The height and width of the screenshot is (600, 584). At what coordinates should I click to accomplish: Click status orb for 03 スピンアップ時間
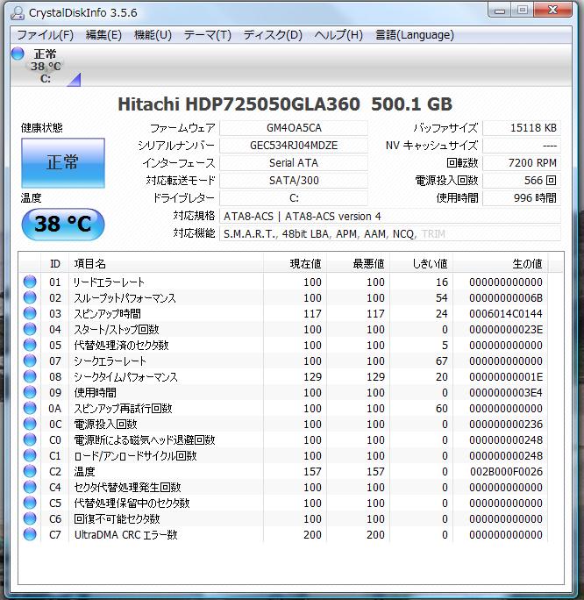tap(30, 313)
